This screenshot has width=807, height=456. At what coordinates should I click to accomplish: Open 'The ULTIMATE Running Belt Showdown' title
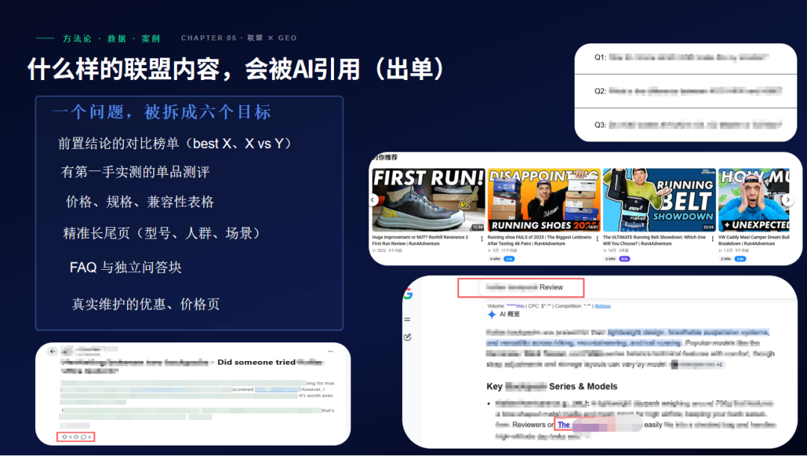[654, 241]
